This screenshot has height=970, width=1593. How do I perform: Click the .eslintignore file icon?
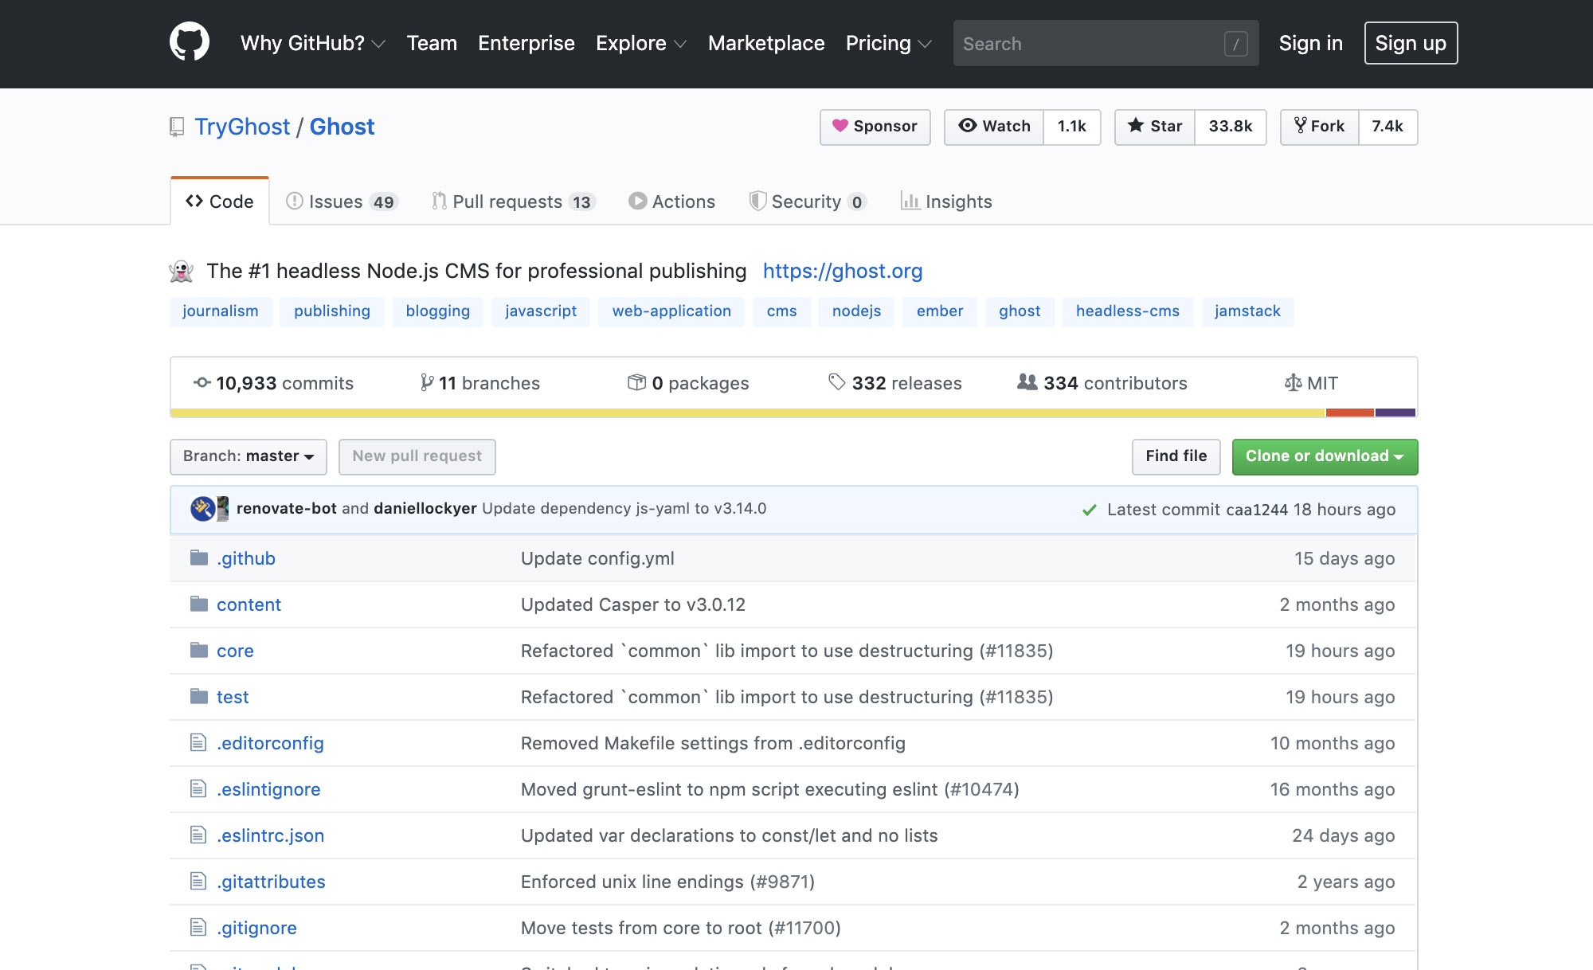(x=198, y=789)
